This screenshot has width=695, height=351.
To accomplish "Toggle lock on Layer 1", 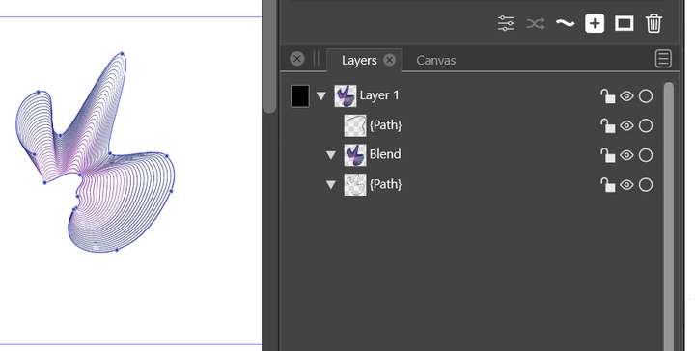I will 607,95.
